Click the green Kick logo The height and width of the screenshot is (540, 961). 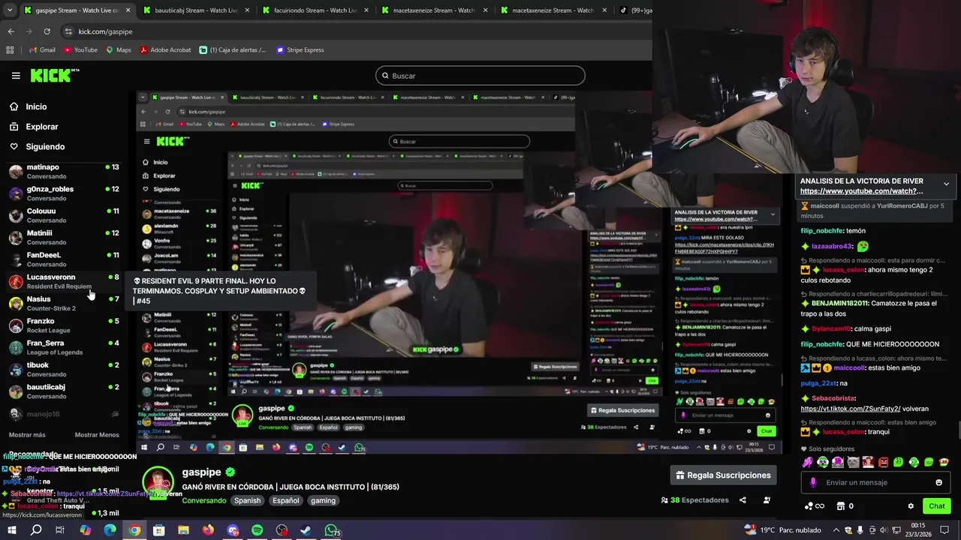pyautogui.click(x=54, y=75)
